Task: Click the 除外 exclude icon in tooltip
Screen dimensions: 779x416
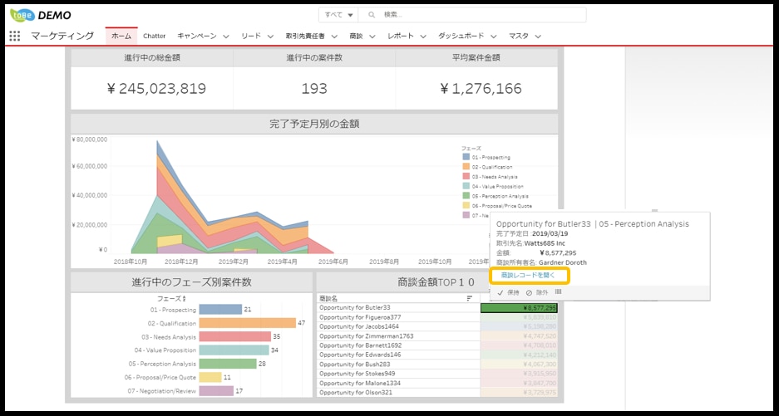Action: click(529, 292)
